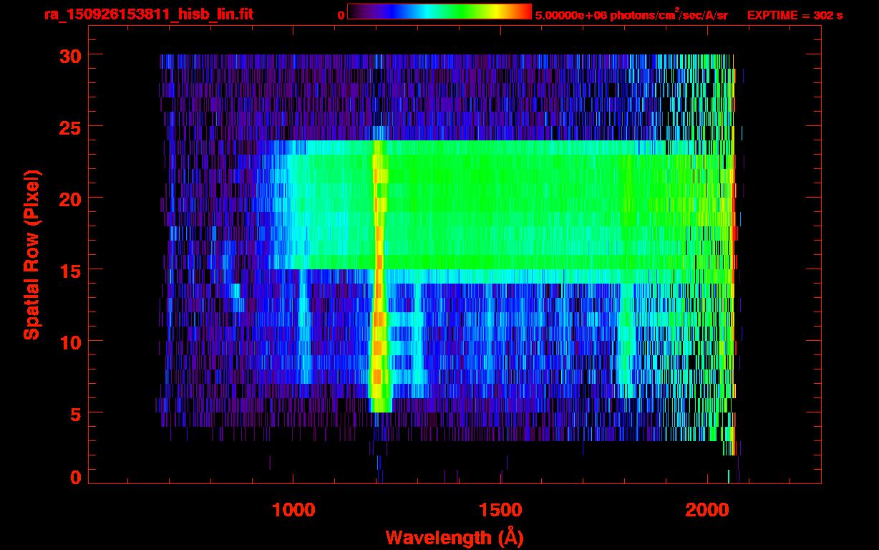
Task: Click the filename title ra_150926153811_hisb_lin.fit
Action: click(147, 14)
